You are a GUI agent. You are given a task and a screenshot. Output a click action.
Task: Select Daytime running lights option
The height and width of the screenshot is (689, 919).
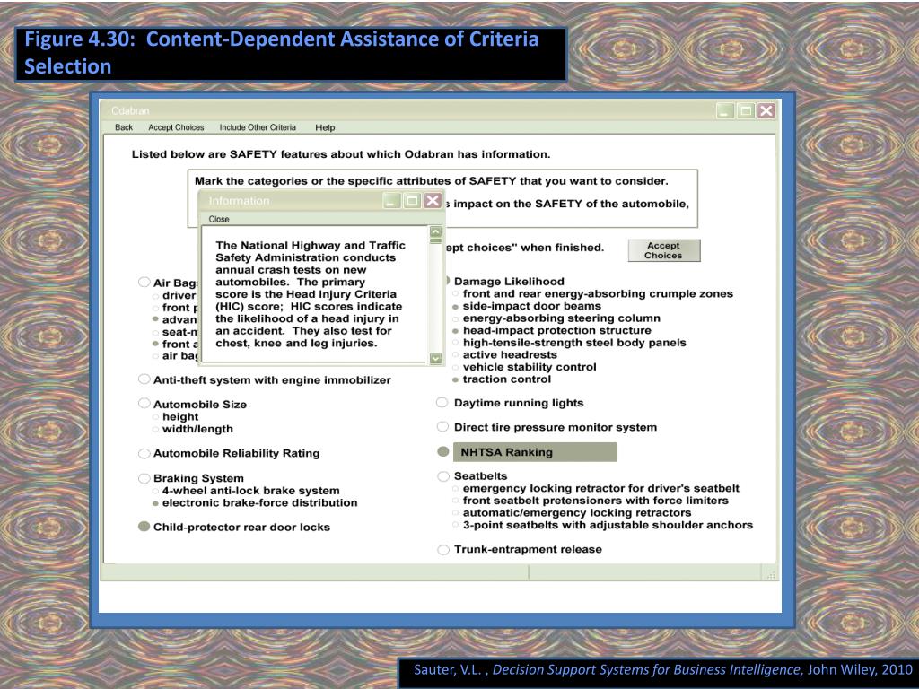pyautogui.click(x=442, y=403)
